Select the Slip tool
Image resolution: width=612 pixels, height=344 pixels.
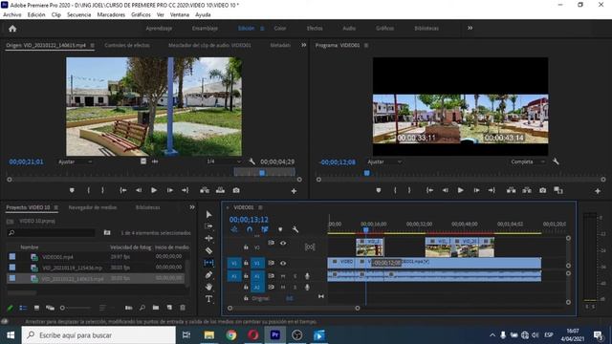[208, 263]
